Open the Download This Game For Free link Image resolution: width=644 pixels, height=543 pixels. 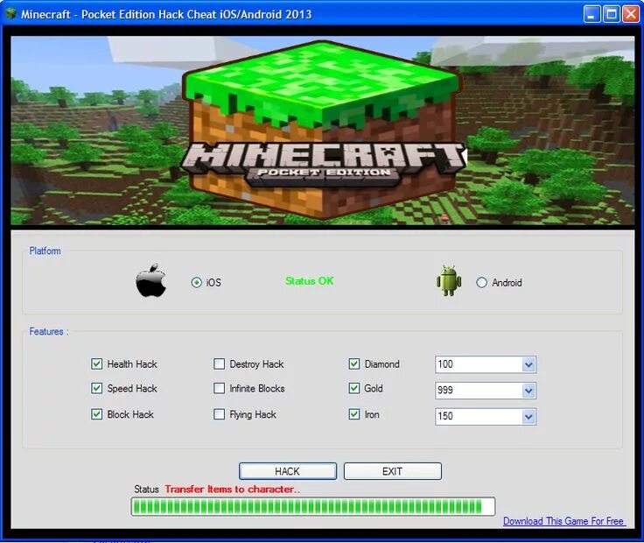pyautogui.click(x=563, y=521)
